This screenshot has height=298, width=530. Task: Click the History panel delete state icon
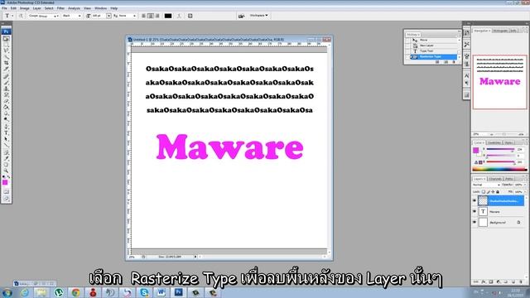454,62
